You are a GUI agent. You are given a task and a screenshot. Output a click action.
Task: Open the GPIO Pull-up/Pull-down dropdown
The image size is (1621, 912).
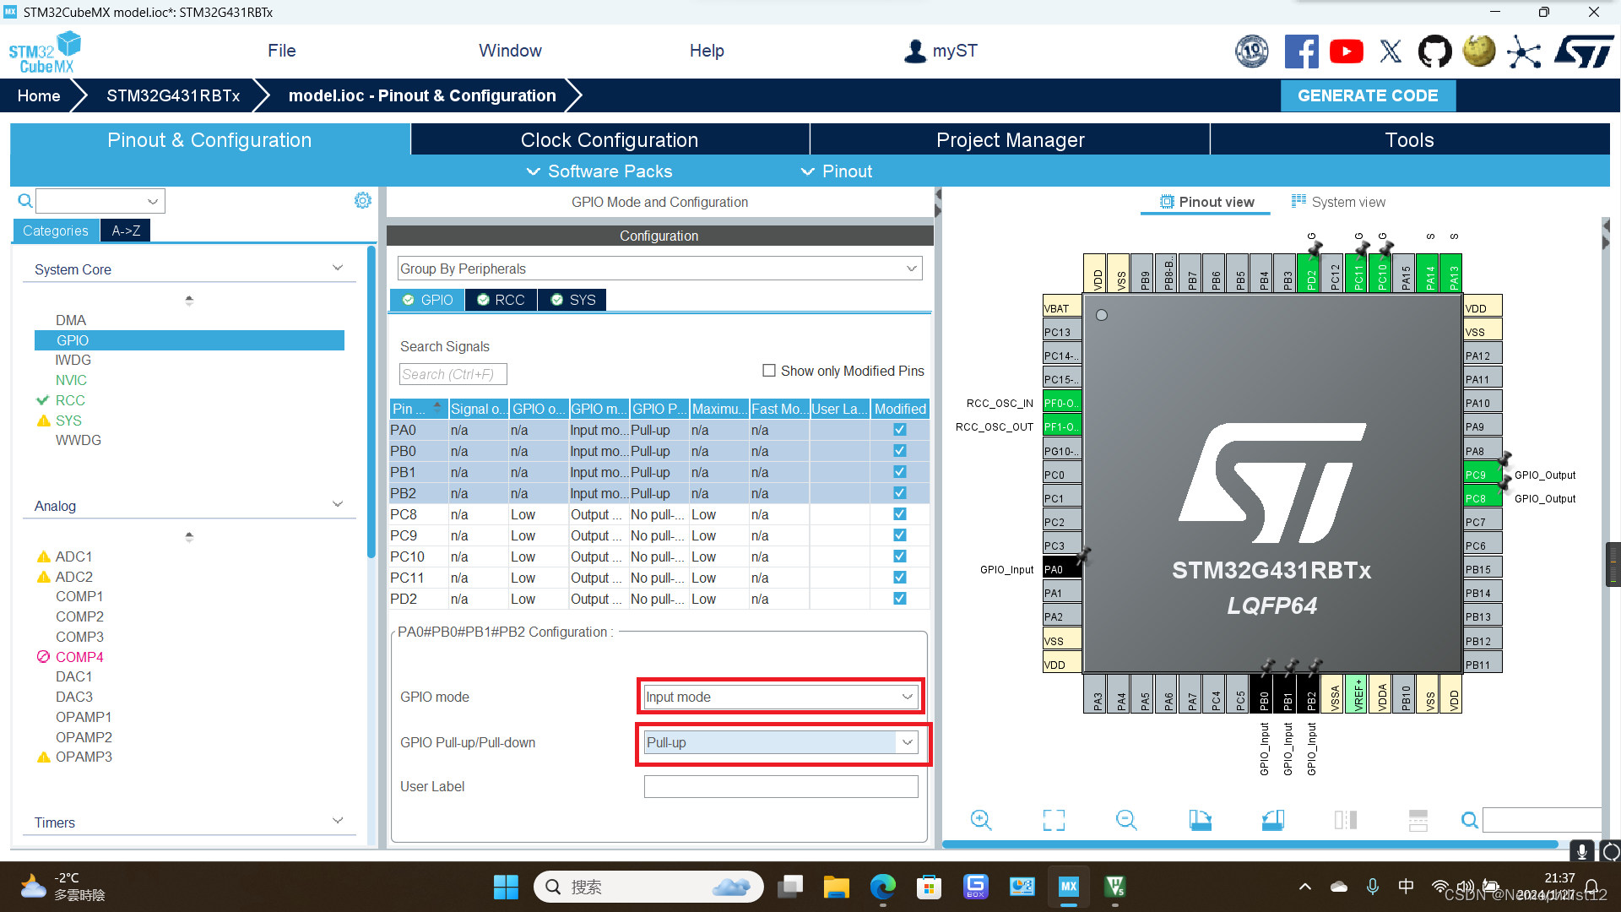(780, 742)
